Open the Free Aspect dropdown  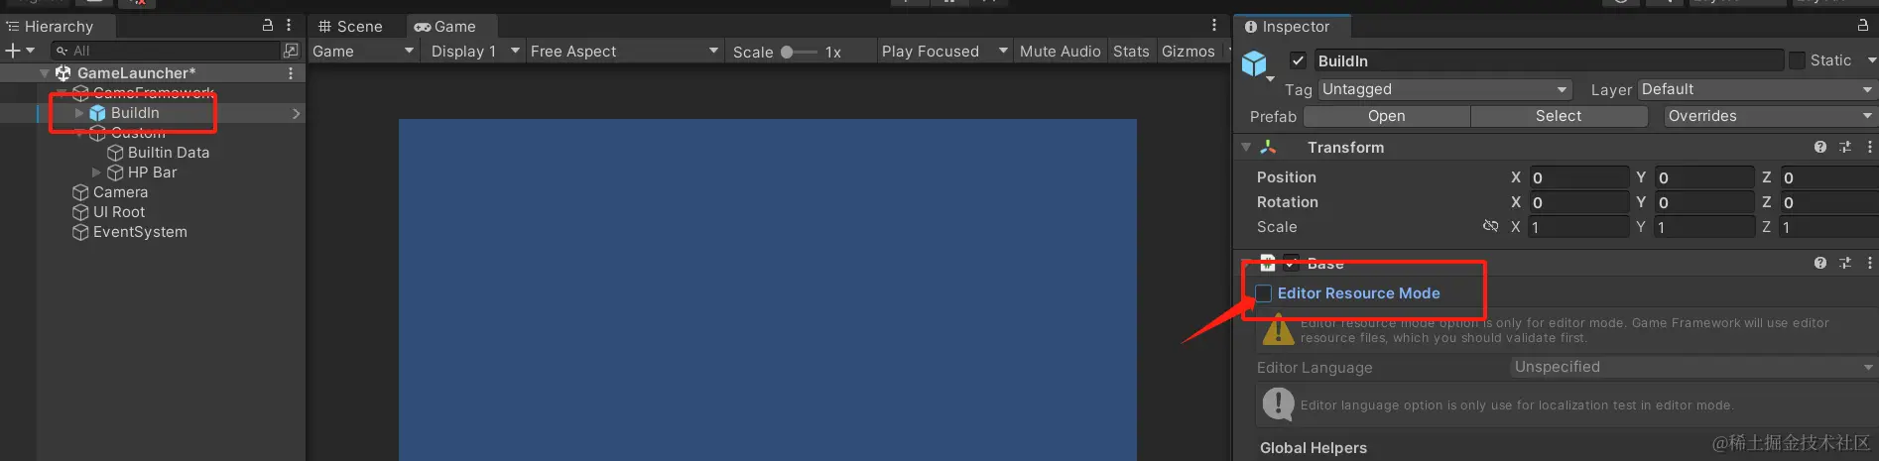coord(624,52)
